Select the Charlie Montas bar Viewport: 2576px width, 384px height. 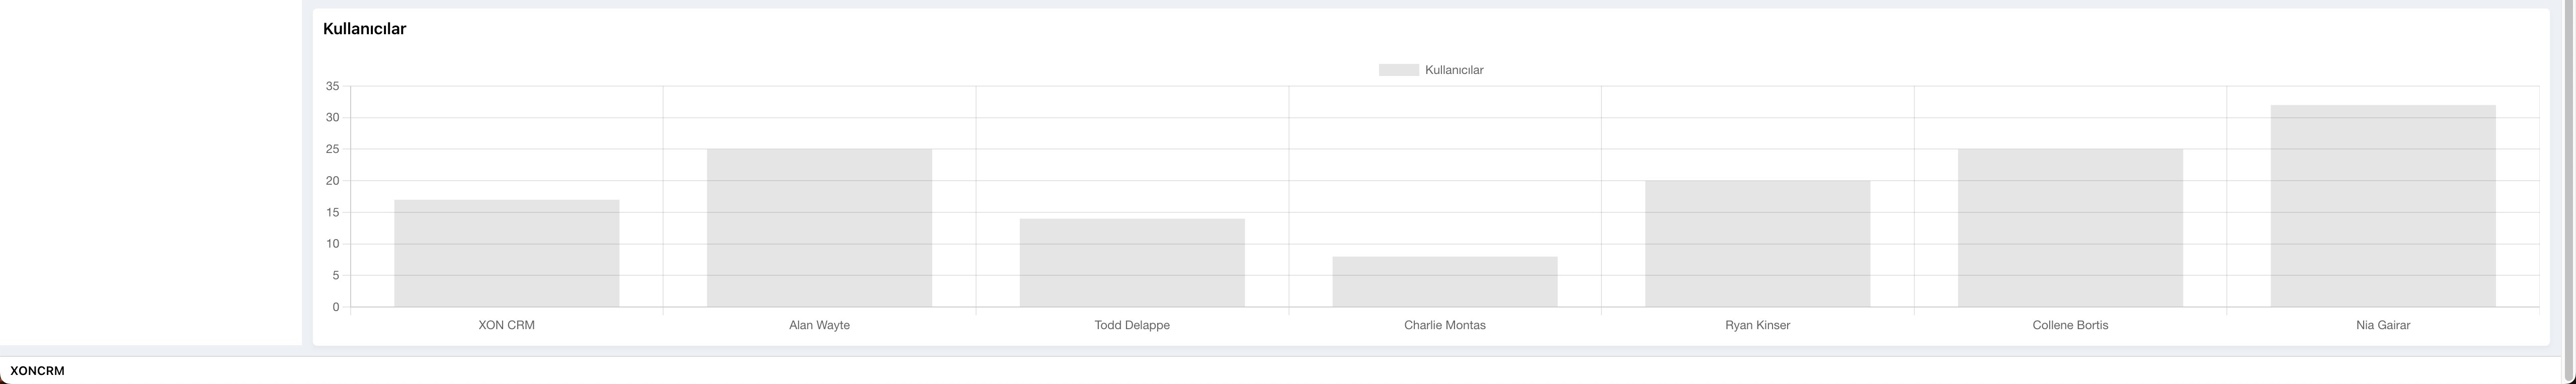coord(1445,282)
